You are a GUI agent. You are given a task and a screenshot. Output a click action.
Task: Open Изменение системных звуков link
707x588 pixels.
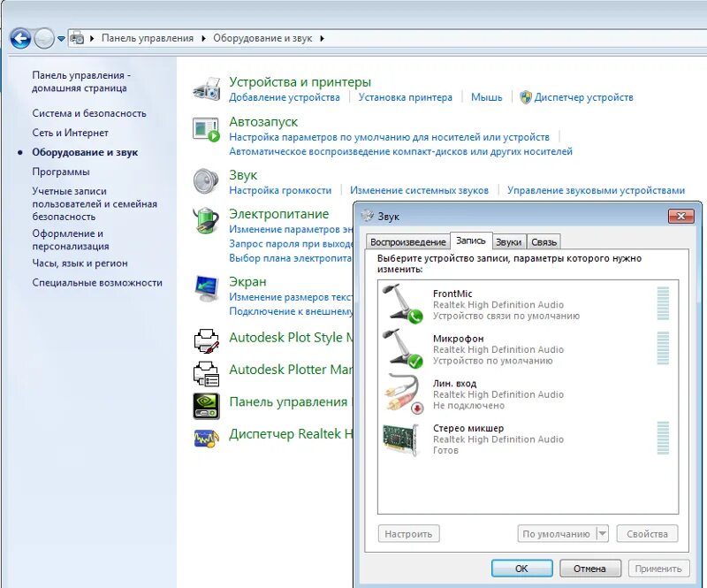point(419,190)
